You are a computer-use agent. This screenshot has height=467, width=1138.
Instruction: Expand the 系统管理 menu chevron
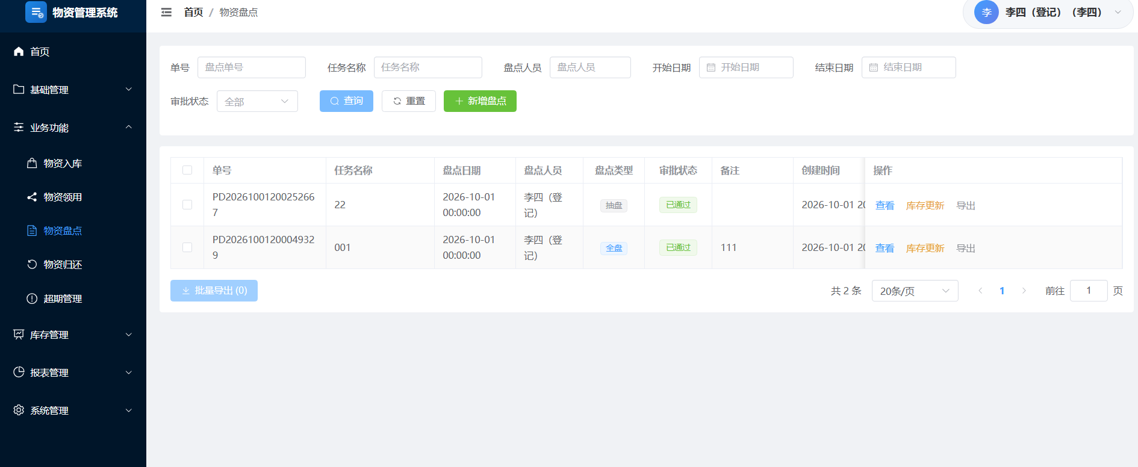128,410
